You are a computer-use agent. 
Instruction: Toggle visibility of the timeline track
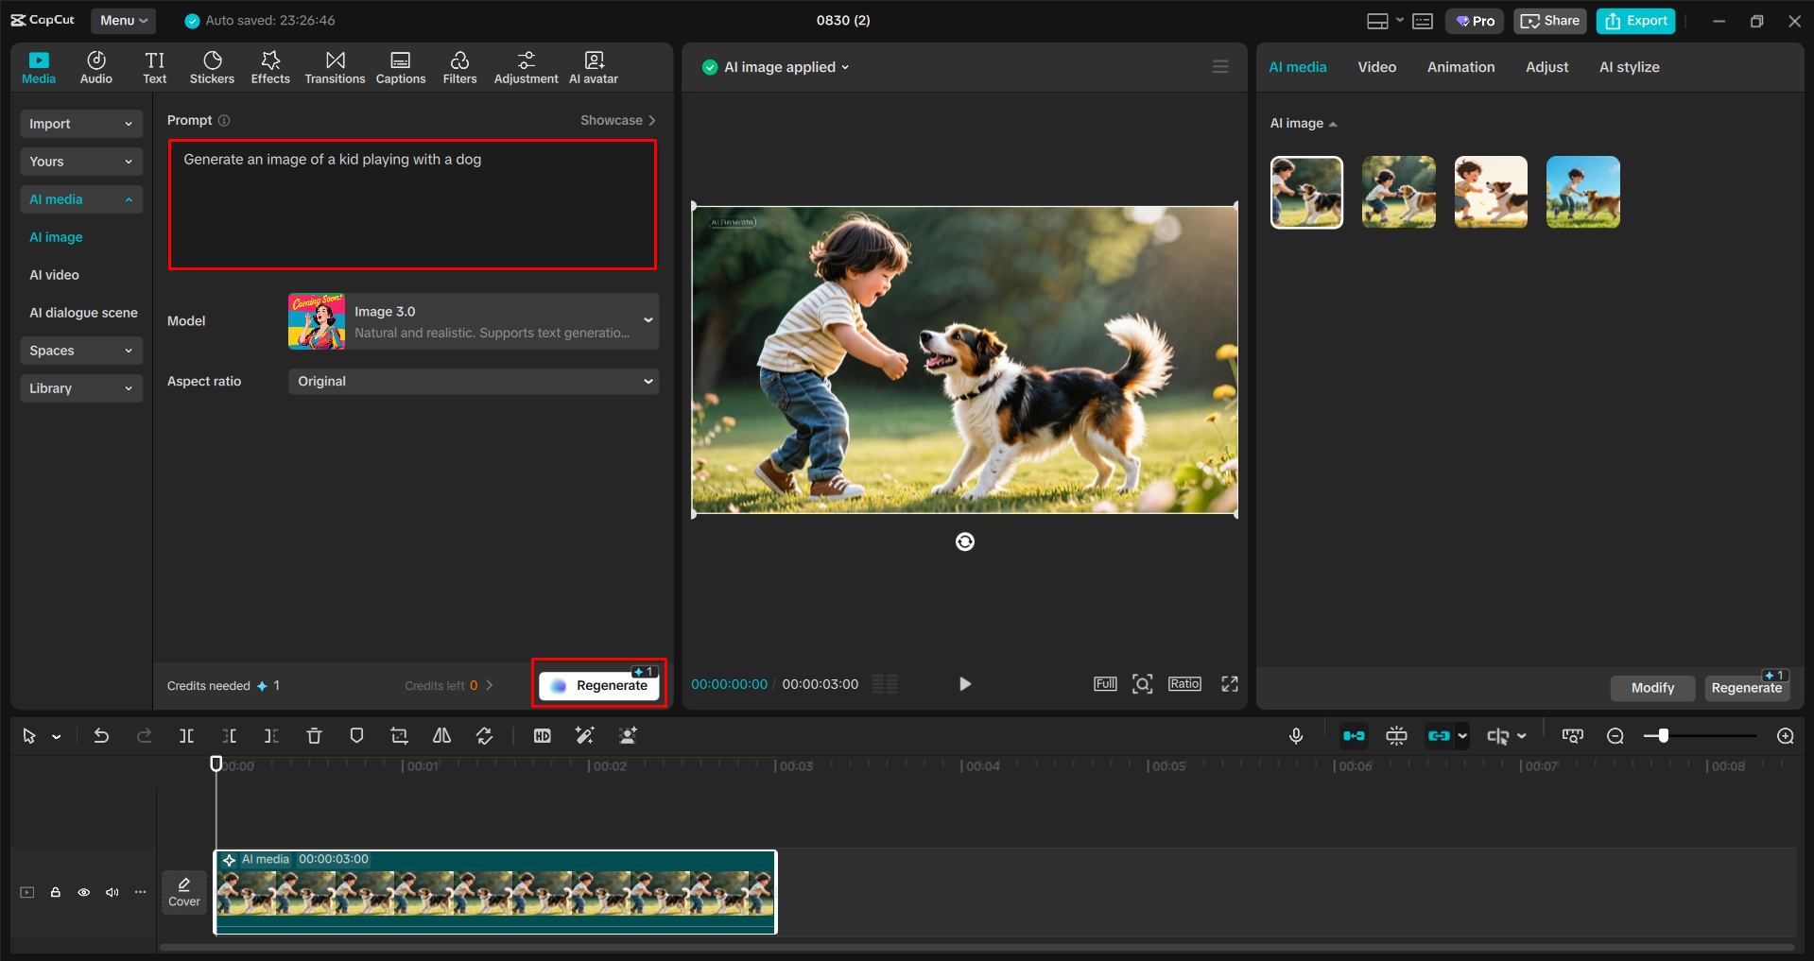point(83,892)
